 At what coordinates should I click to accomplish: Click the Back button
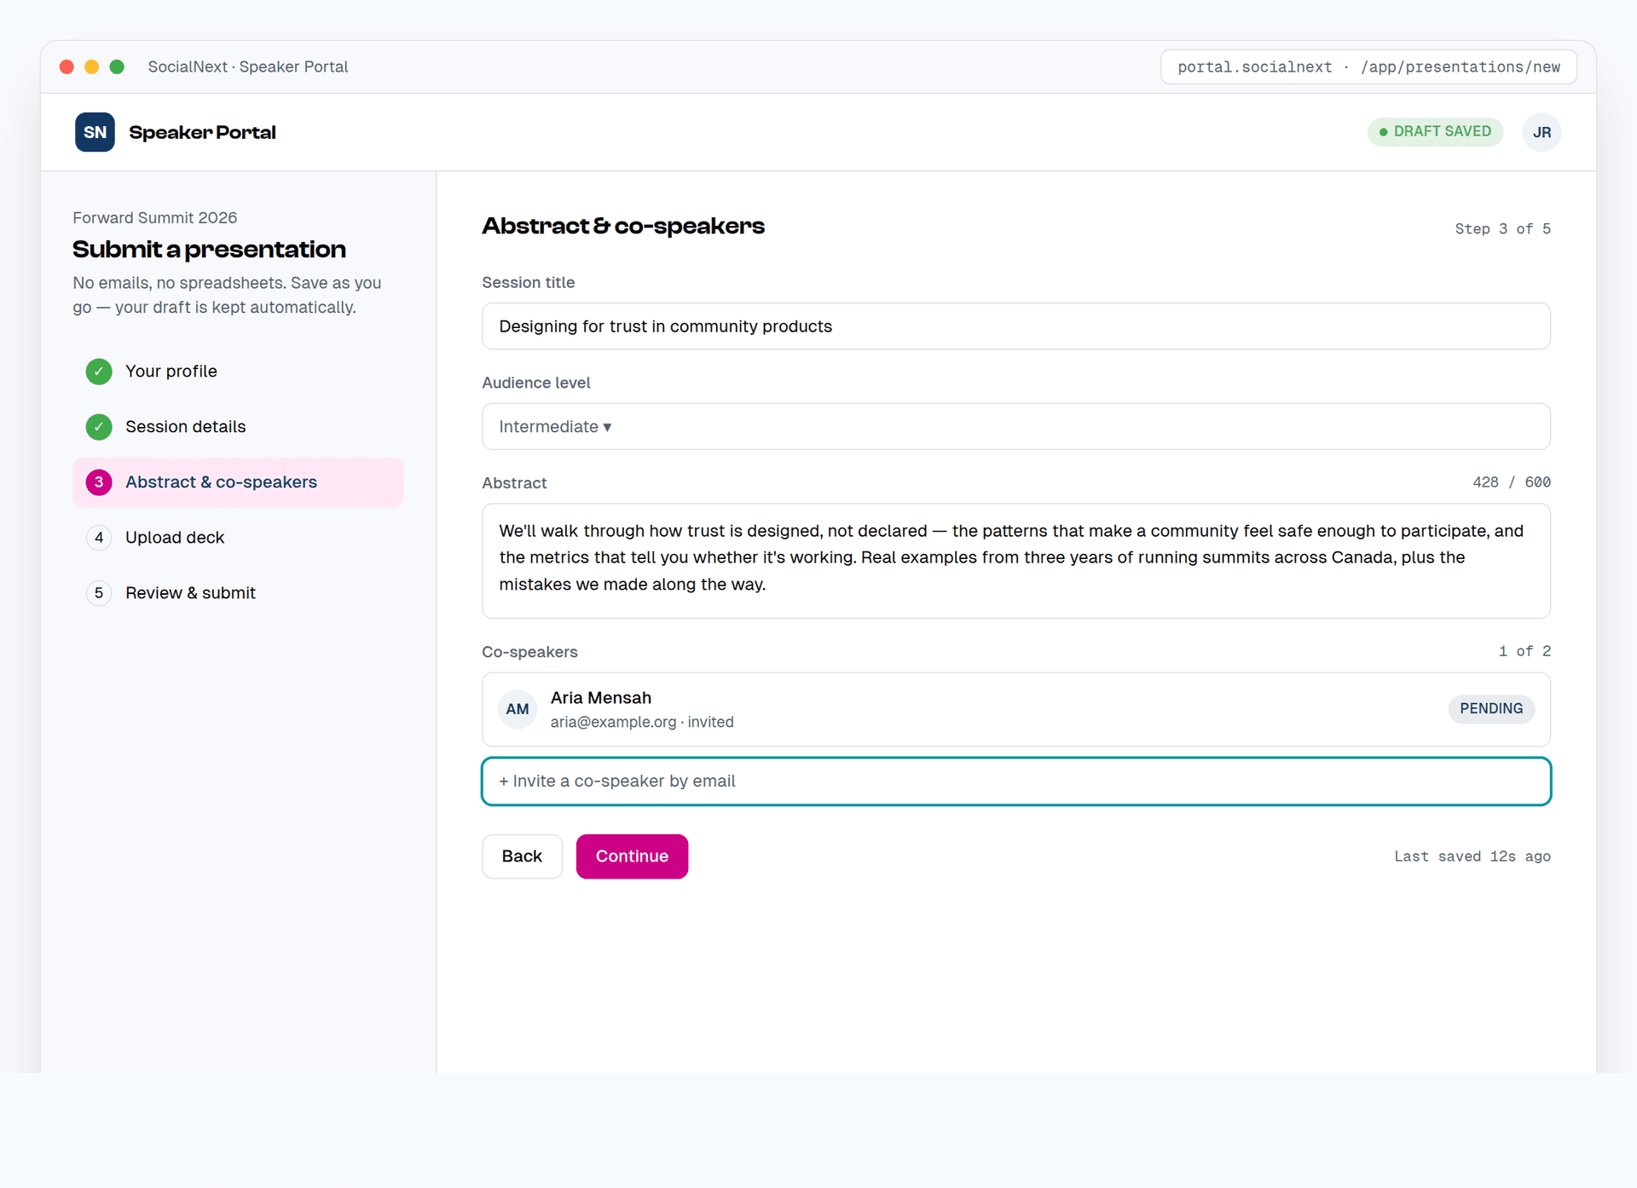pos(522,856)
